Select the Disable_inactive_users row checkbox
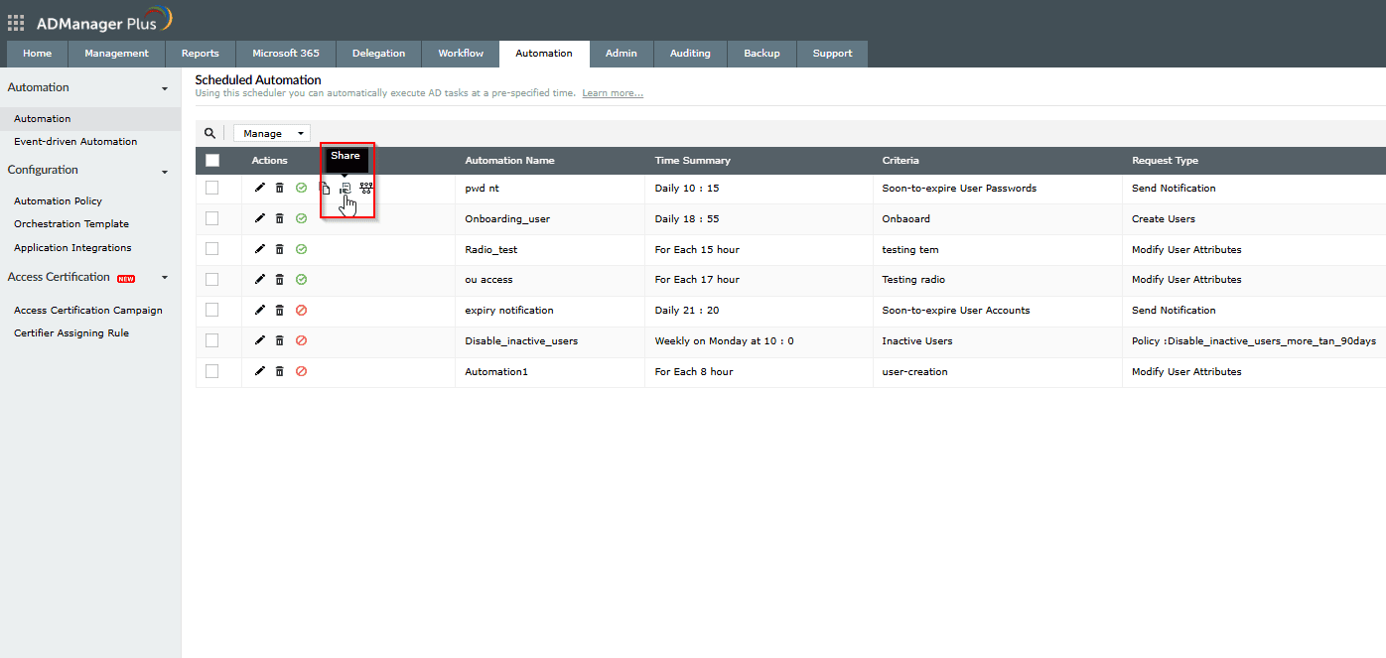Screen dimensions: 1386x658 (x=212, y=340)
